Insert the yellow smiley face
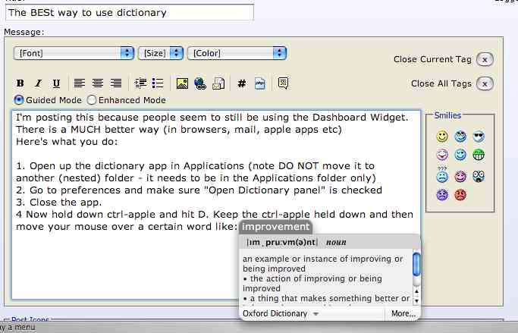 [x=442, y=136]
